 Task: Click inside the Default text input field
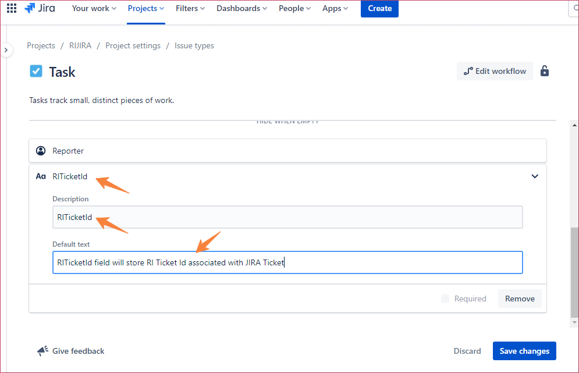tap(287, 262)
